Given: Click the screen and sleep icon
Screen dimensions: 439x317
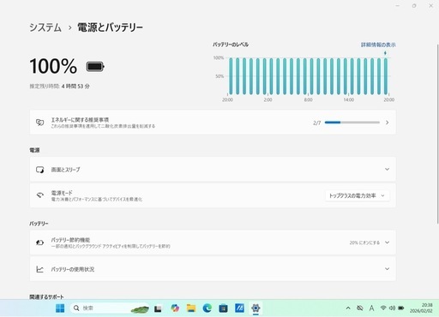Looking at the screenshot, I should point(39,170).
